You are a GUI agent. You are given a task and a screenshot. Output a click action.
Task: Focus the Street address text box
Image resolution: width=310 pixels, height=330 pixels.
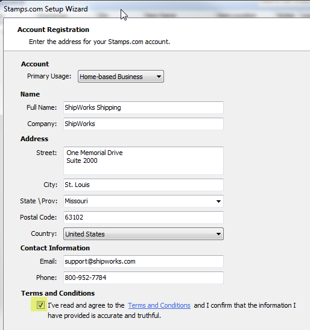coord(144,160)
